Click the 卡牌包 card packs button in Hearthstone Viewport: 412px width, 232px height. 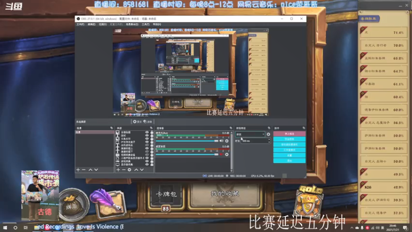166,194
